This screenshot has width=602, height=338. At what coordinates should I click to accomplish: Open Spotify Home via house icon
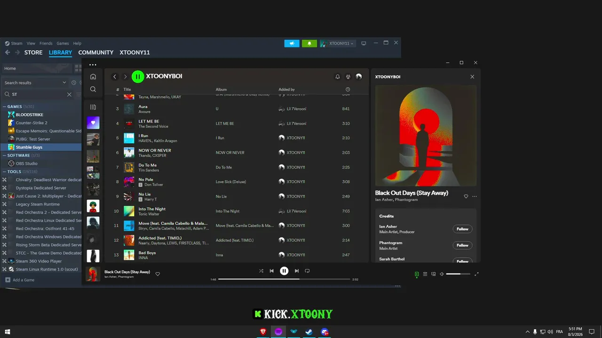(93, 77)
